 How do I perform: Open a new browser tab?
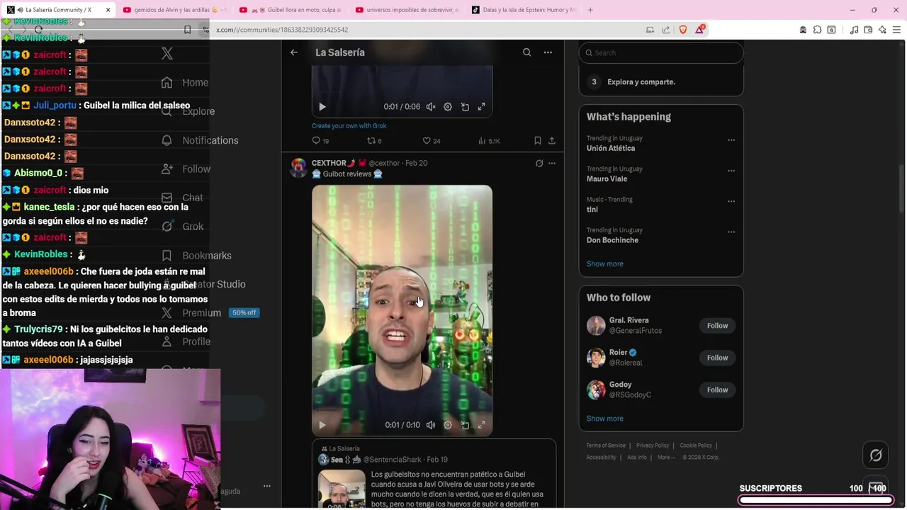click(590, 10)
